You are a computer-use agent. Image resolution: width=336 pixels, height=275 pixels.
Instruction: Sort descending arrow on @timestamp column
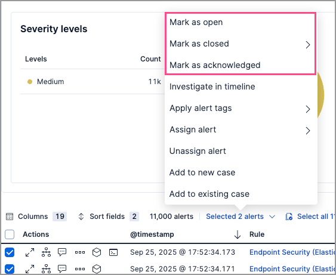coord(238,234)
